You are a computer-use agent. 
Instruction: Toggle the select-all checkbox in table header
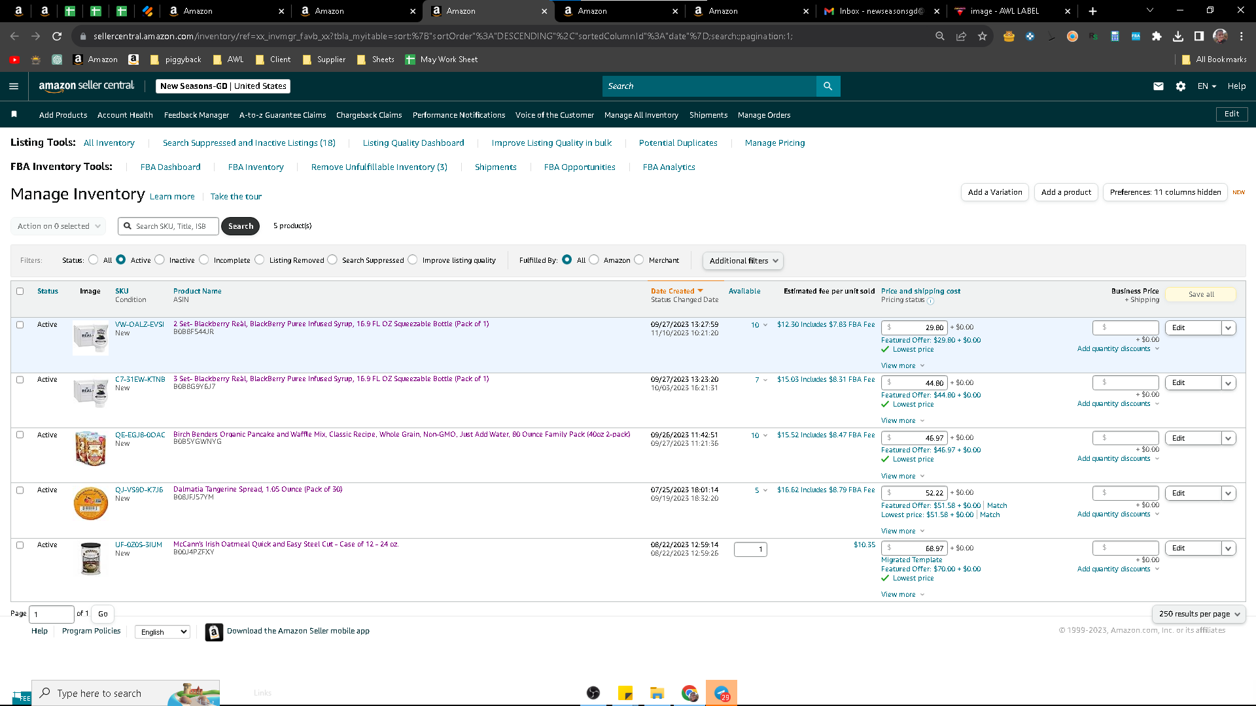(x=20, y=292)
